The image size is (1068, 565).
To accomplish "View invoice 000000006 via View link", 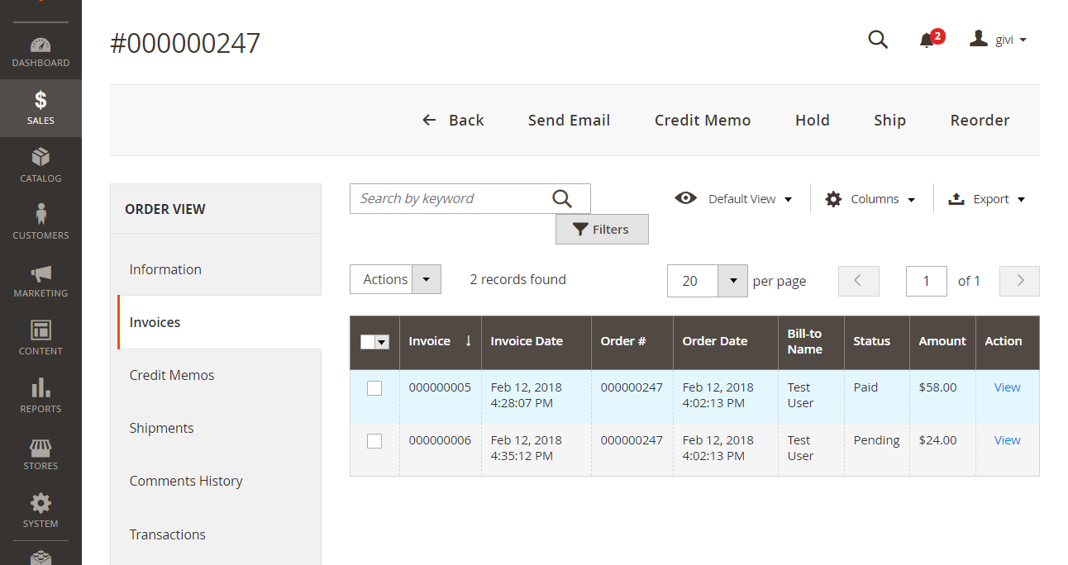I will click(1007, 440).
